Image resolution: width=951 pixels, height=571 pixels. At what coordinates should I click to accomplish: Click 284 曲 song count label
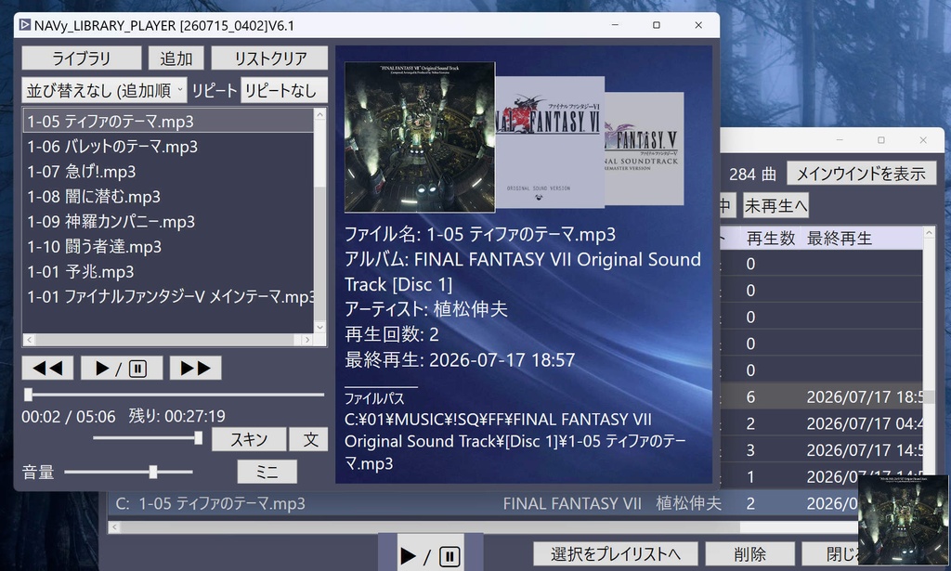(x=752, y=174)
